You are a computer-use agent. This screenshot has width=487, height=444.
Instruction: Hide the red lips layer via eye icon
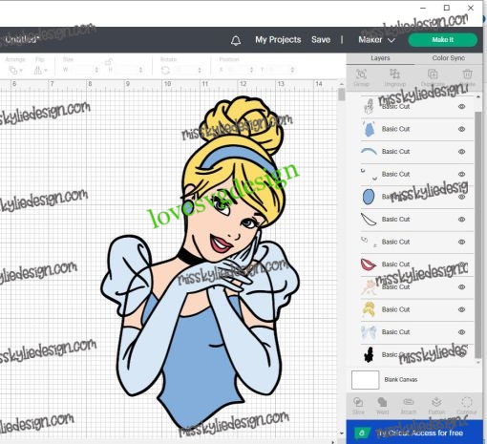[x=462, y=264]
